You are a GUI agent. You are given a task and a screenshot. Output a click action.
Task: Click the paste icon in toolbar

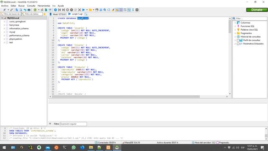(21, 10)
